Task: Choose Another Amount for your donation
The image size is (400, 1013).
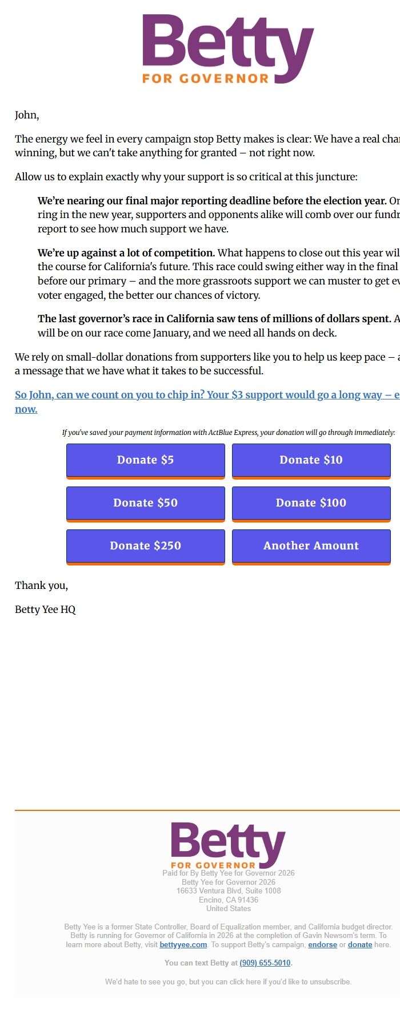Action: tap(311, 546)
